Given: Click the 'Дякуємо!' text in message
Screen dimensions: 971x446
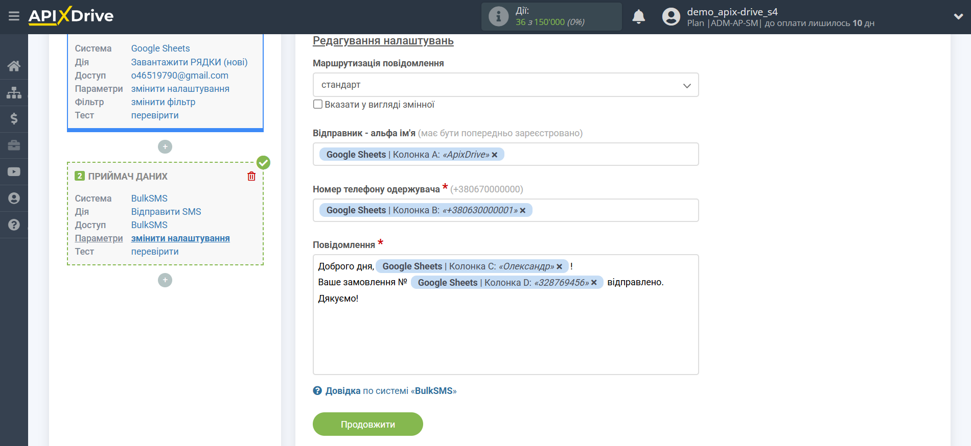Looking at the screenshot, I should pos(338,299).
